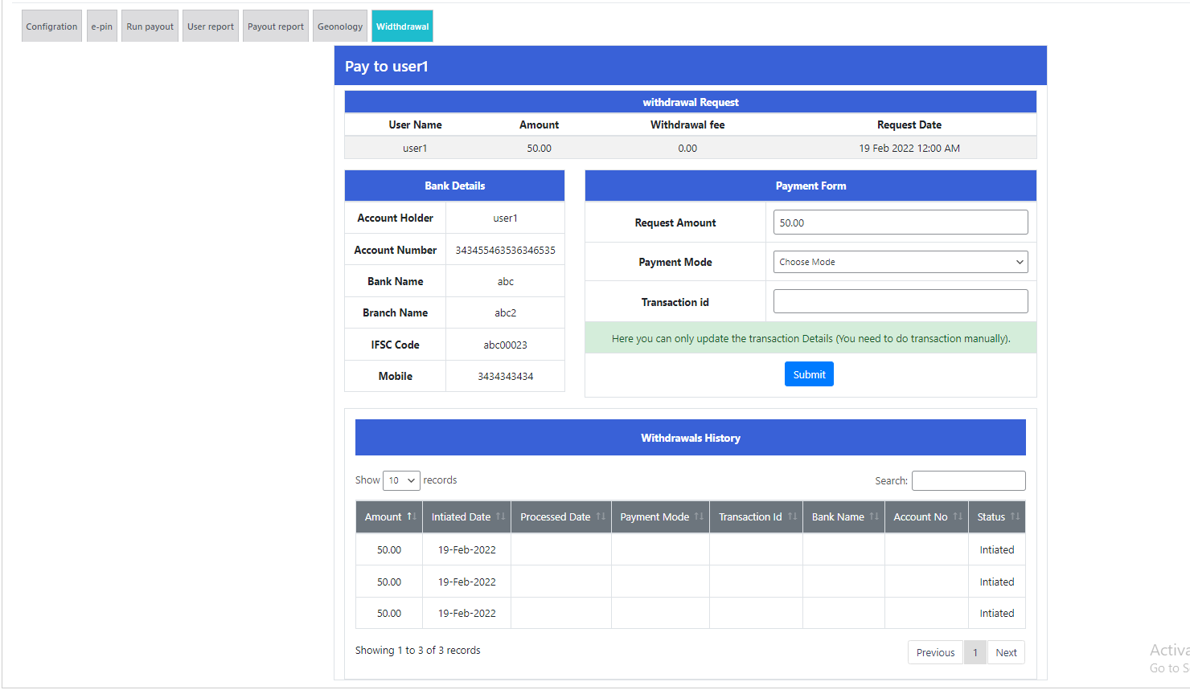Sort table by Processed Date icon

point(601,516)
